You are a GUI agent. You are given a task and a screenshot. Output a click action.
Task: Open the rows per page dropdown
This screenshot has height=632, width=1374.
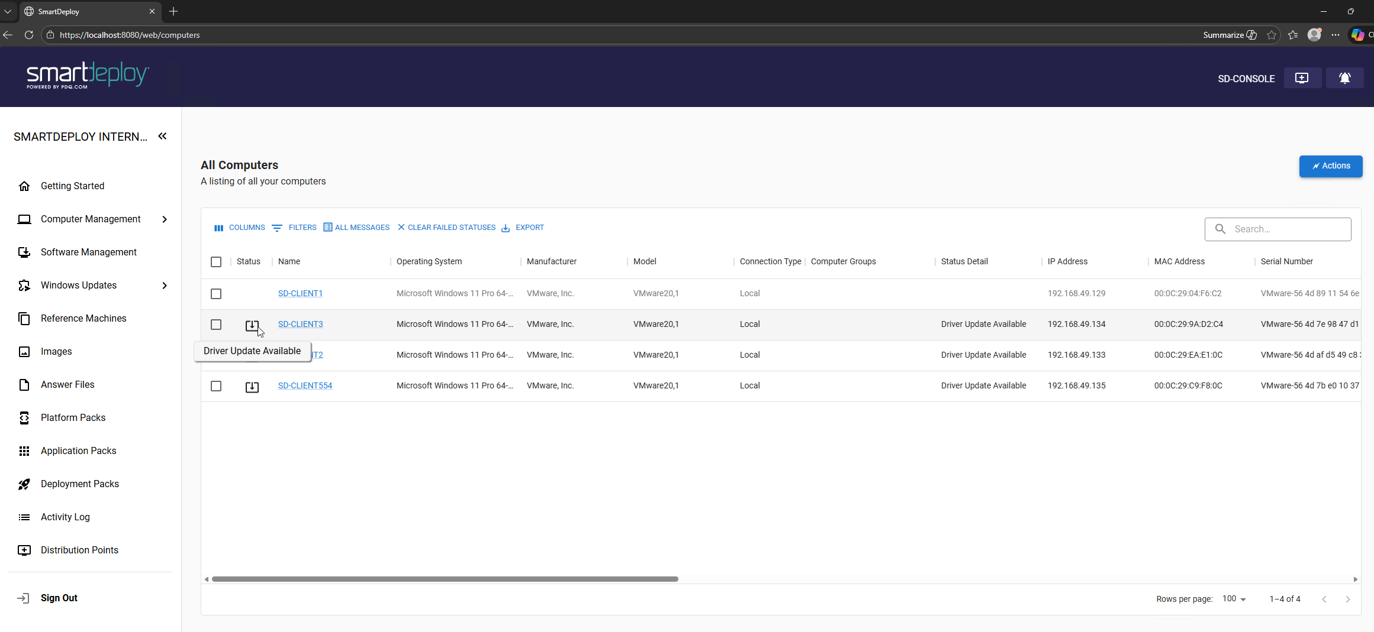coord(1234,599)
